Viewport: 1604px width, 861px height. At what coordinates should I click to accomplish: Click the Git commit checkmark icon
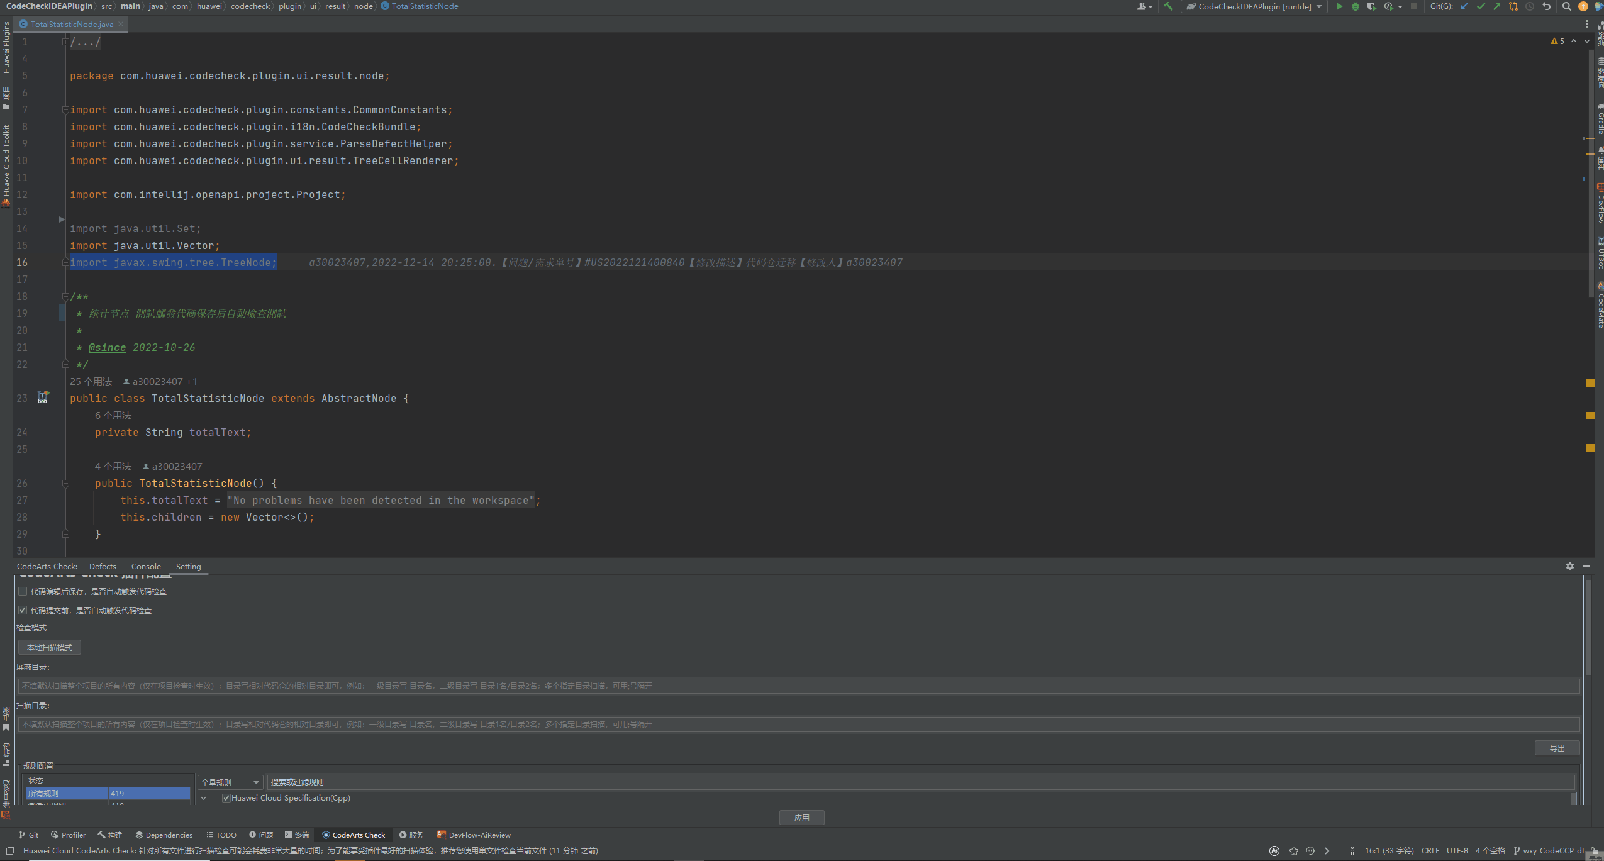(1481, 6)
